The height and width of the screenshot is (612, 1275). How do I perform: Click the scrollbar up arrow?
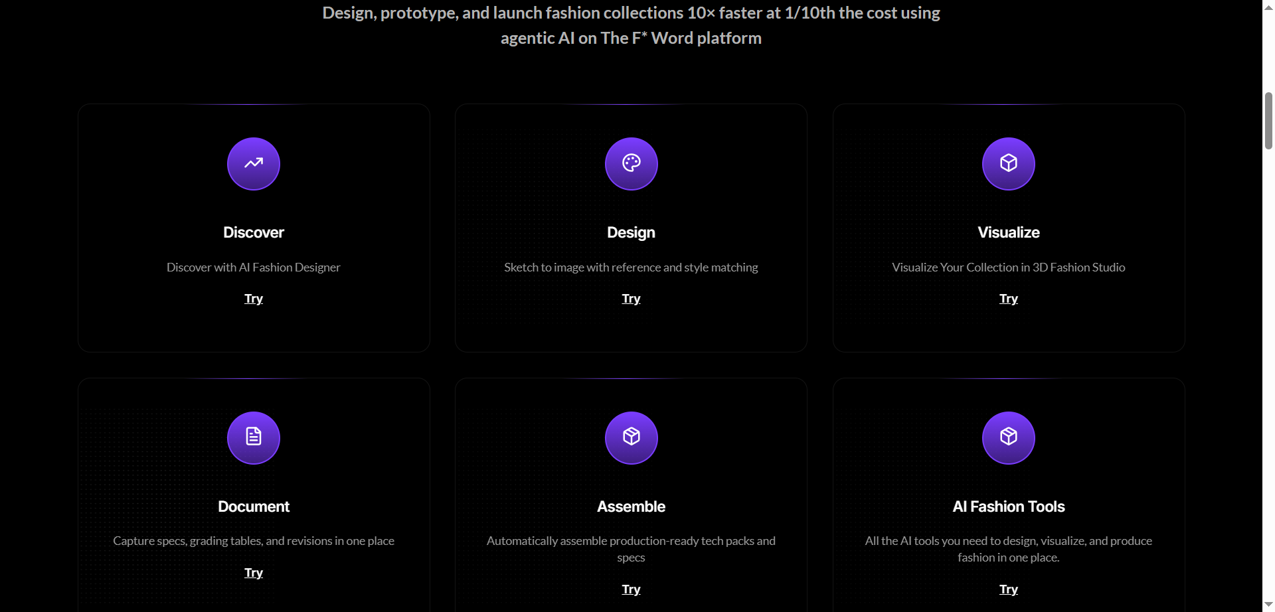1267,7
